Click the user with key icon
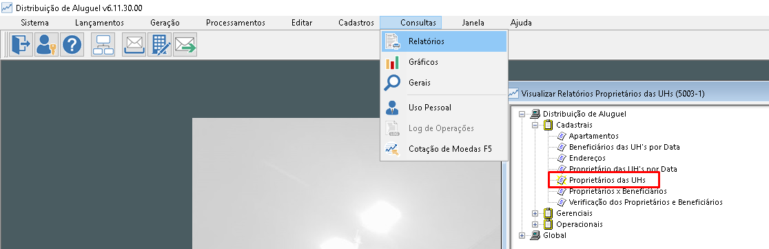 (47, 45)
